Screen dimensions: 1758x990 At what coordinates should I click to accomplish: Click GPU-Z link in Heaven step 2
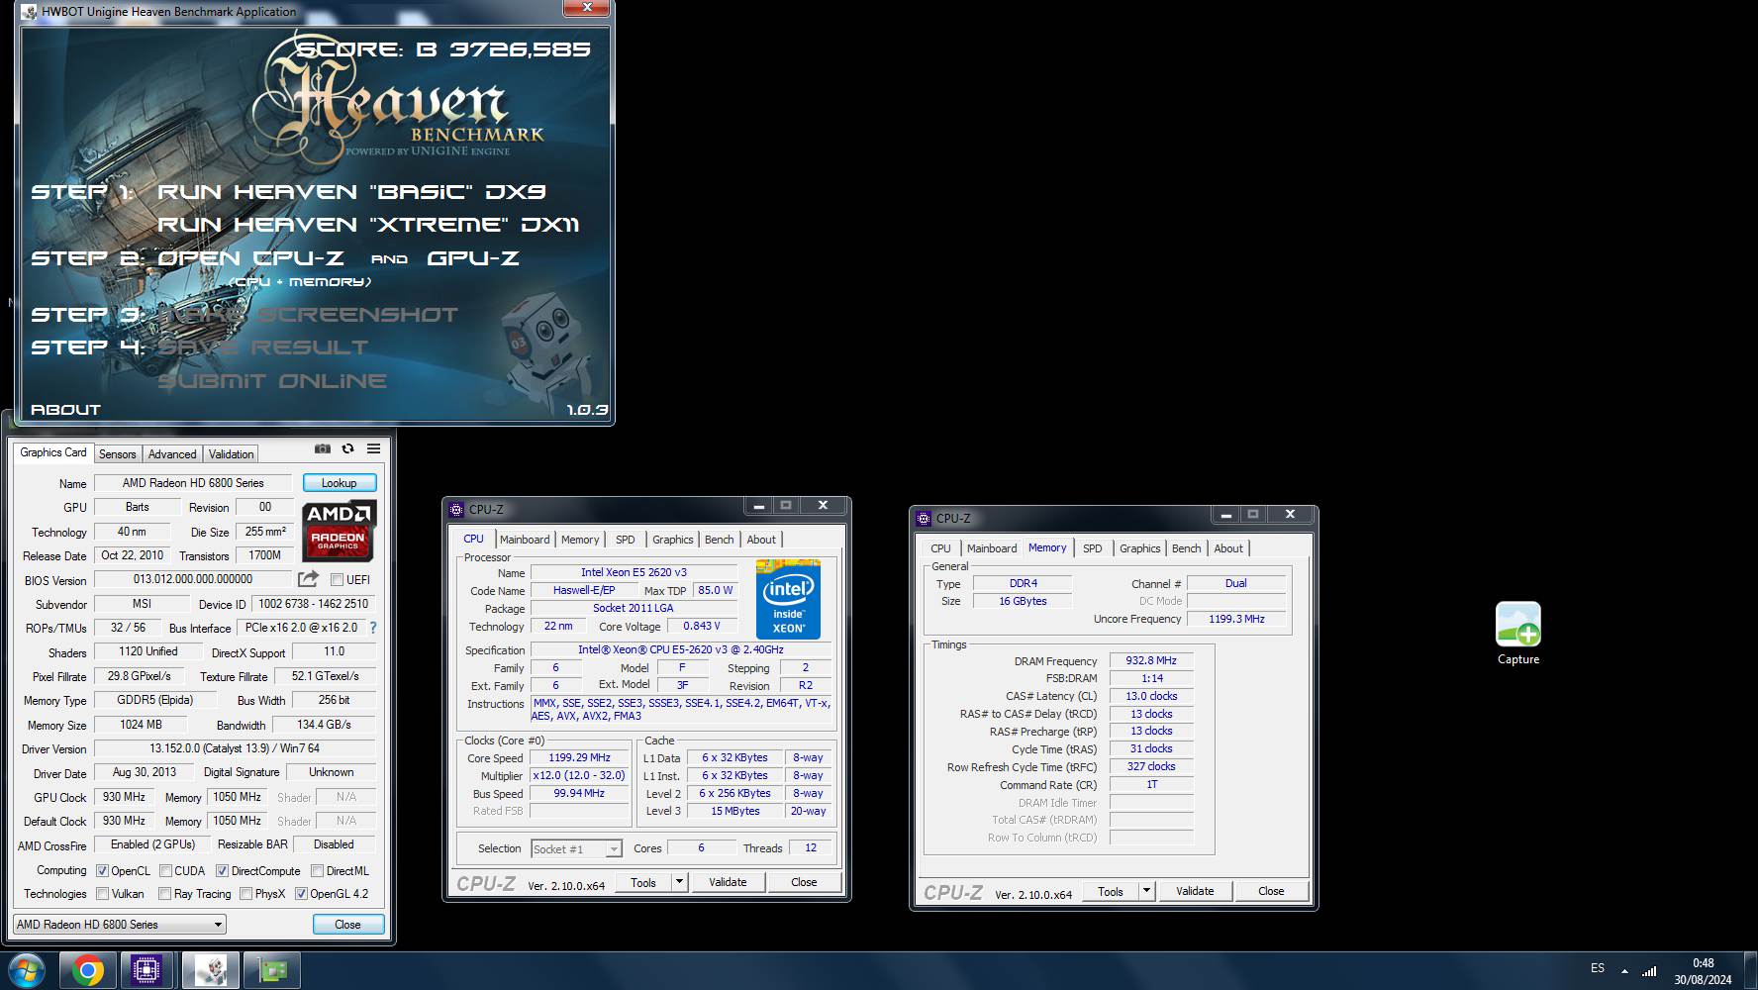[473, 258]
